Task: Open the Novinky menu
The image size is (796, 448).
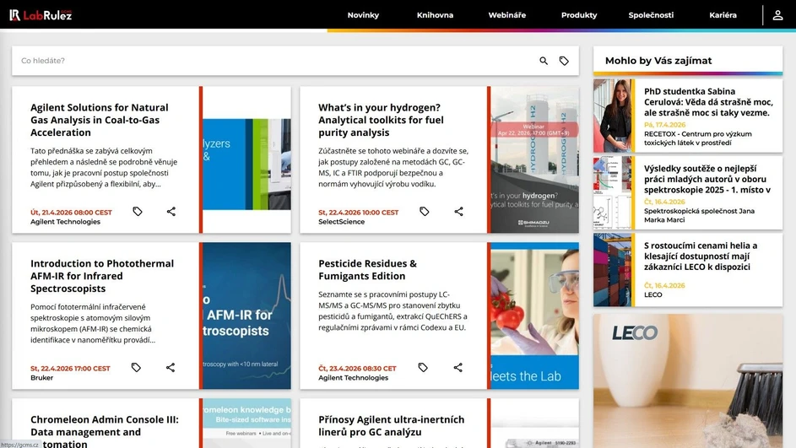Action: pos(363,15)
